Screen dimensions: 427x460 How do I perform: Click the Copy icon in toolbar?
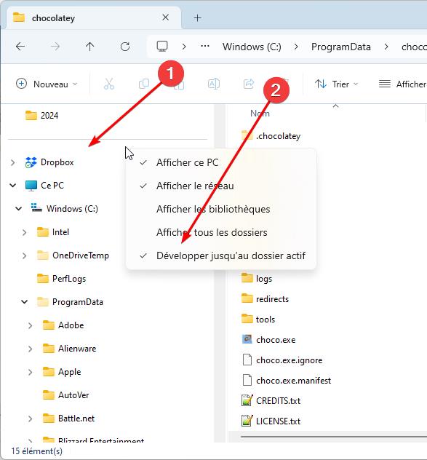(x=144, y=84)
